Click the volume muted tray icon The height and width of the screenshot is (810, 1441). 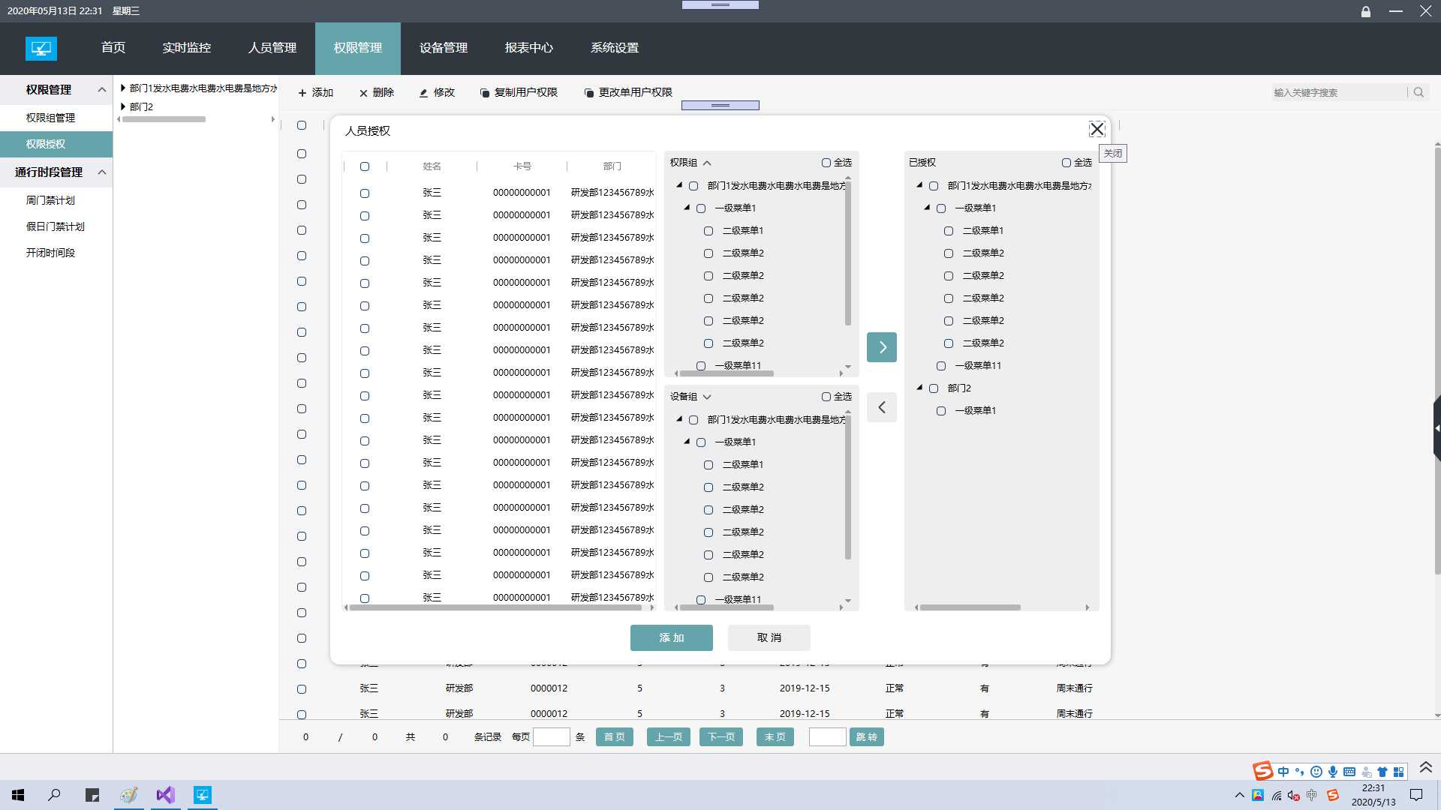click(1294, 795)
